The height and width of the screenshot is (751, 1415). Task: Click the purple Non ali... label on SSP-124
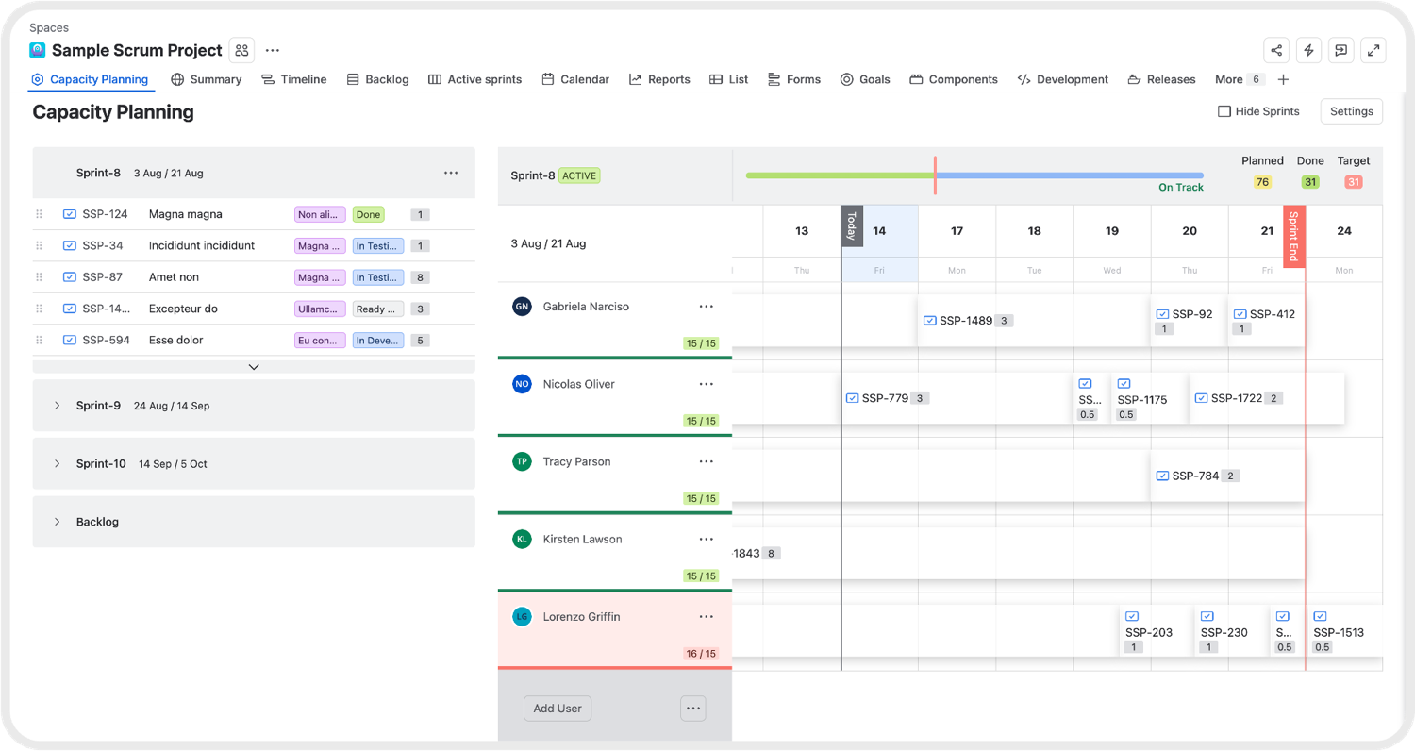(x=320, y=214)
